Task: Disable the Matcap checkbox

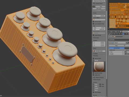Action: pos(94,60)
